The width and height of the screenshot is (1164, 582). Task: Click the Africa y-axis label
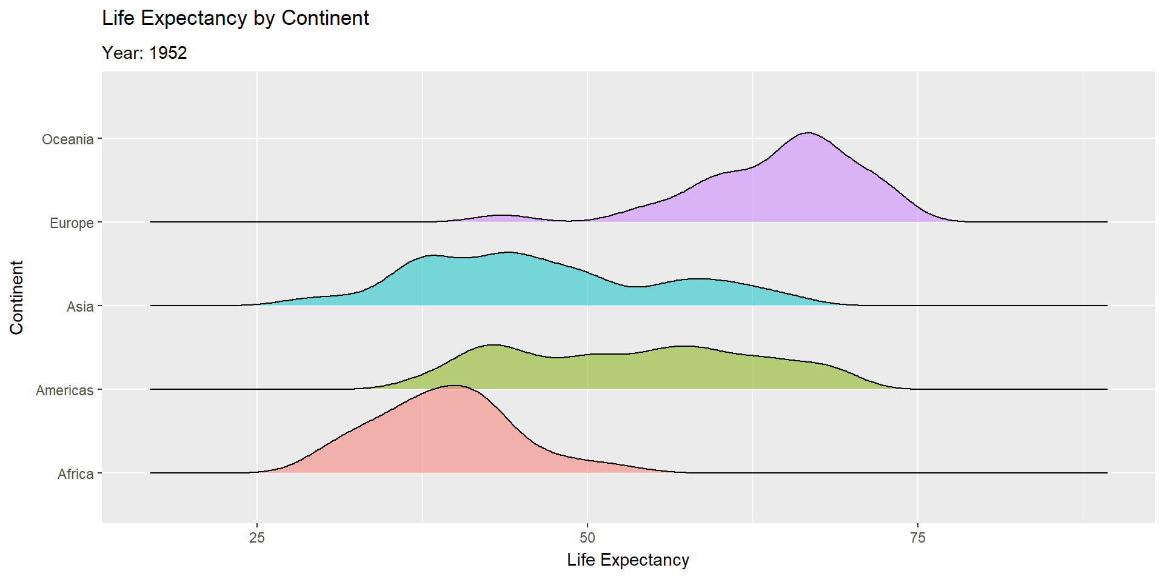coord(76,474)
